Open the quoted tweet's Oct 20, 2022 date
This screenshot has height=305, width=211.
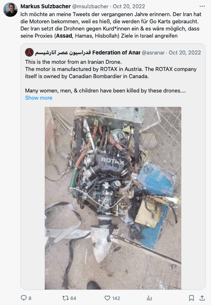click(185, 53)
